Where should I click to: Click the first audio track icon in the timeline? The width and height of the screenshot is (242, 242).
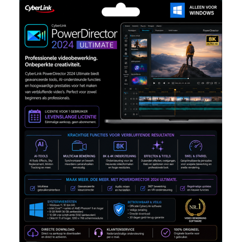[125, 99]
